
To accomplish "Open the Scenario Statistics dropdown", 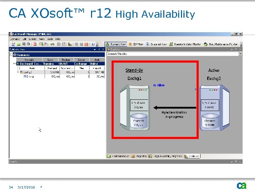I will [x=240, y=54].
